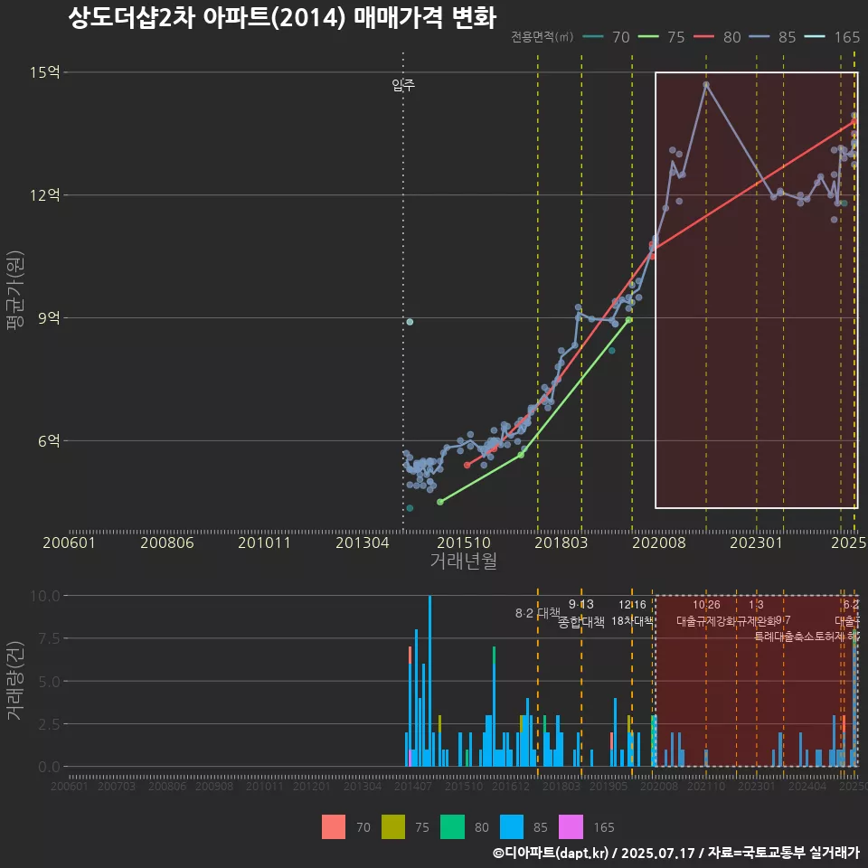Viewport: 868px width, 868px height.
Task: Click the 평균가(원) y-axis title
Action: [15, 290]
